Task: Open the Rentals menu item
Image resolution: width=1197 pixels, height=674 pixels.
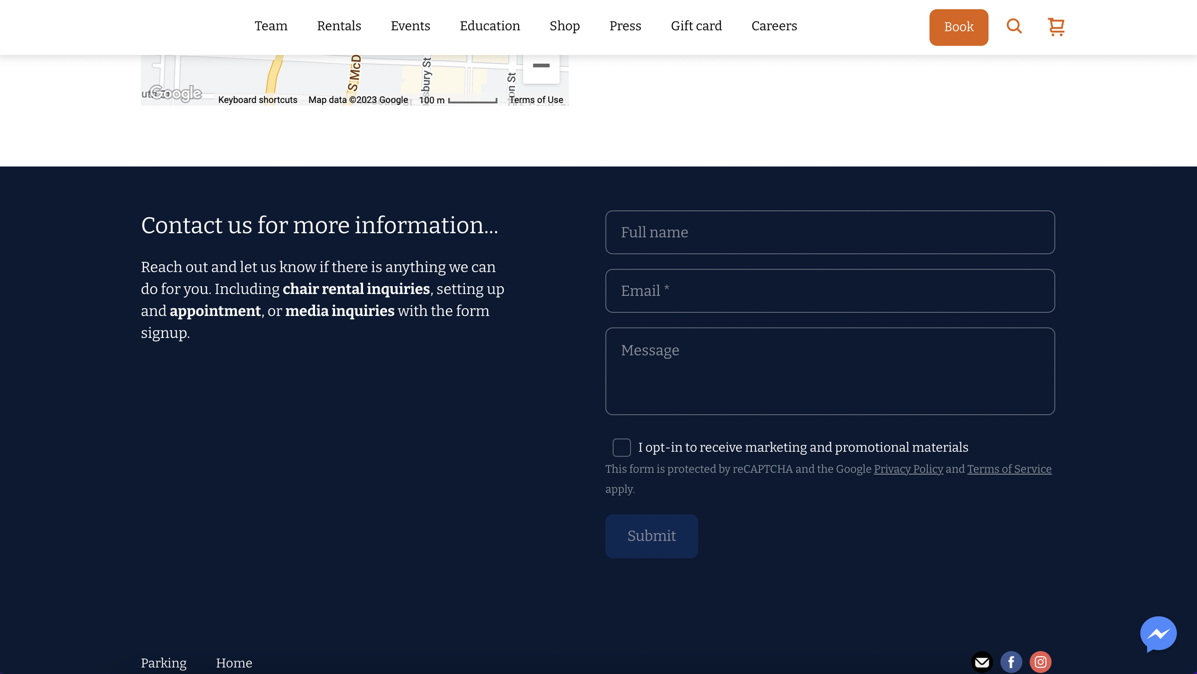Action: tap(339, 26)
